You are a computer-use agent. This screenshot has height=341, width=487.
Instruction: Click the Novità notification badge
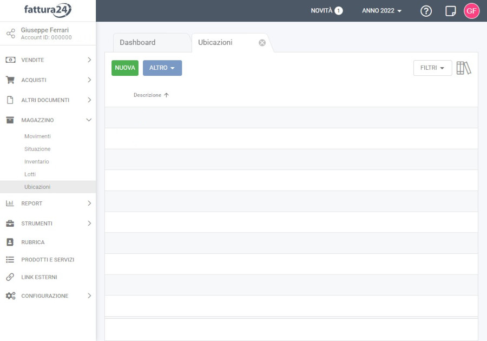click(339, 11)
